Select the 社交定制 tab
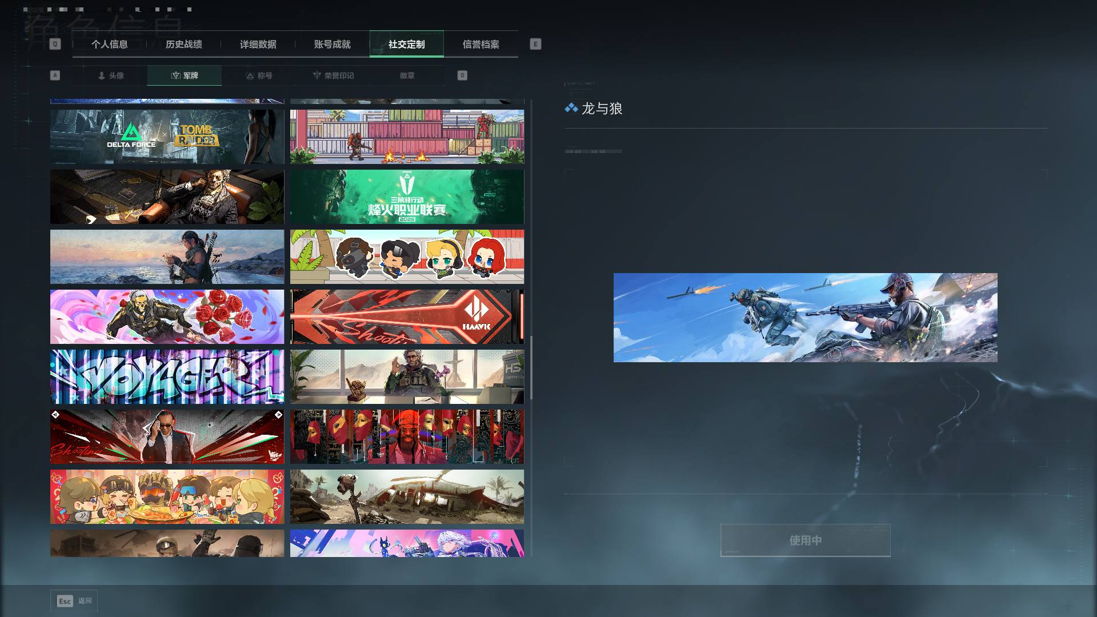 [407, 44]
